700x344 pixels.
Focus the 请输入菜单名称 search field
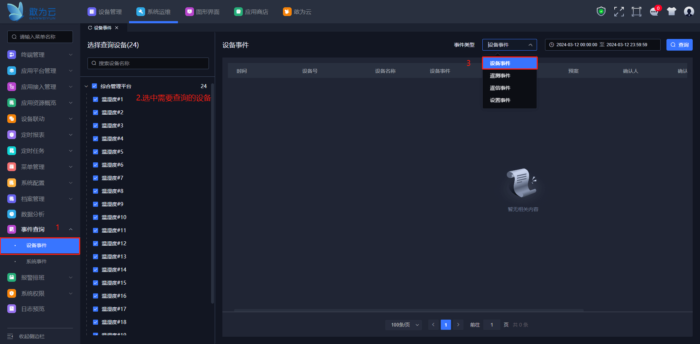(x=40, y=37)
